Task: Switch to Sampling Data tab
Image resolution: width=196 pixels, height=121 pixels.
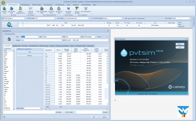Action: coord(17,46)
